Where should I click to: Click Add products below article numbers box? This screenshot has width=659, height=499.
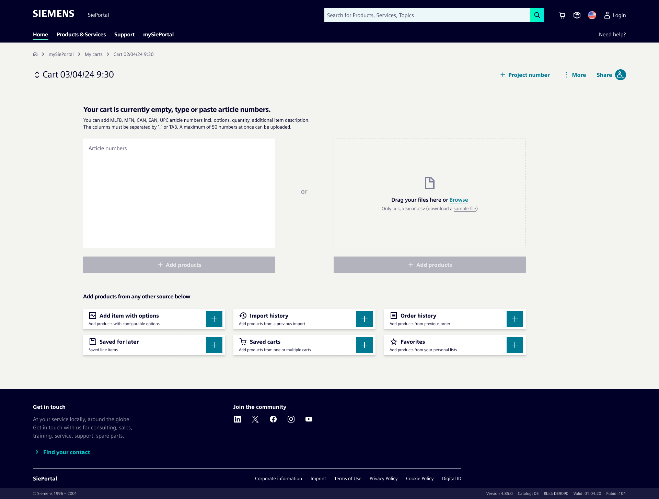click(179, 265)
